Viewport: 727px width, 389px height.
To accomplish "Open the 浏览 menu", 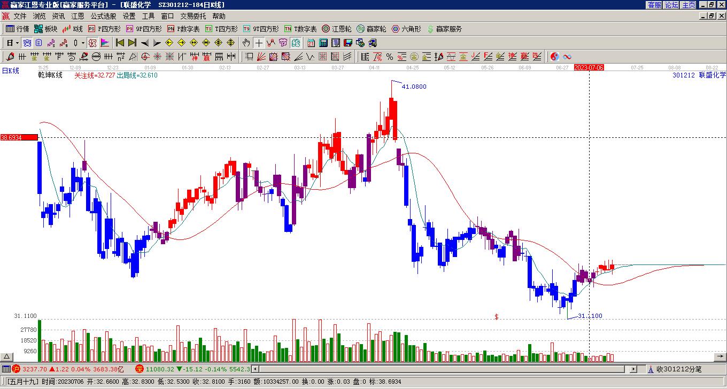I will pyautogui.click(x=40, y=17).
